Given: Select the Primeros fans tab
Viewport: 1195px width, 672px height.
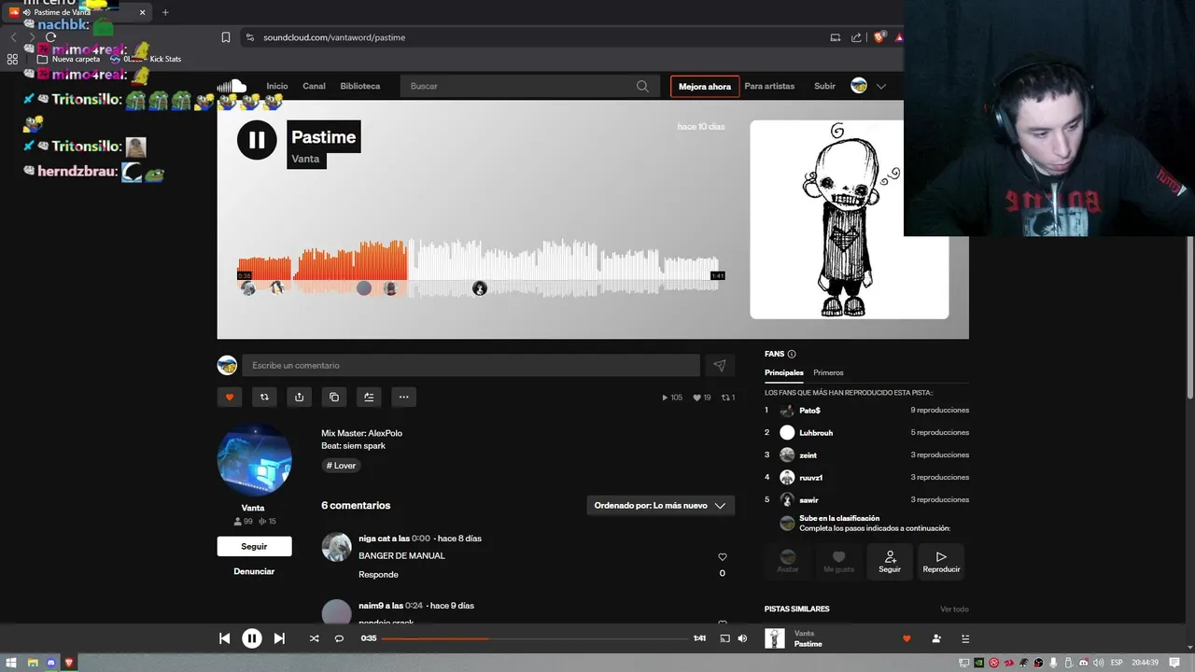Looking at the screenshot, I should tap(828, 372).
